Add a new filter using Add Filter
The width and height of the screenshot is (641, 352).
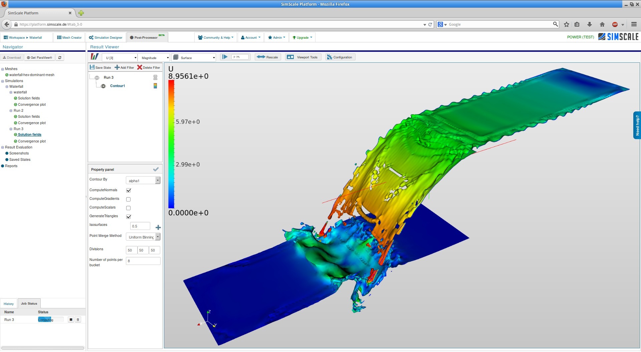click(x=124, y=67)
